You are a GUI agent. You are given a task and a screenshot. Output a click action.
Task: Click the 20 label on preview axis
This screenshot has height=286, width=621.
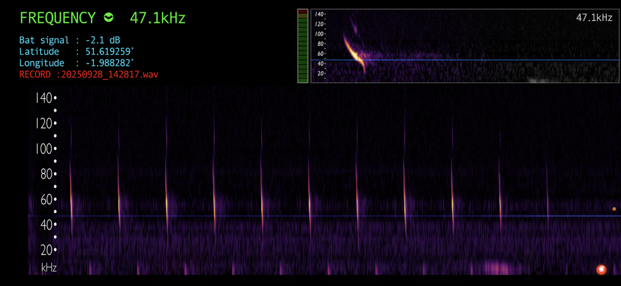pos(320,73)
